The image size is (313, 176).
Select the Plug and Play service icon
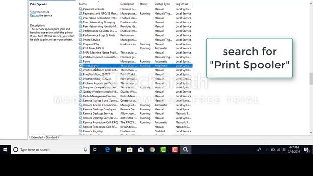80,44
